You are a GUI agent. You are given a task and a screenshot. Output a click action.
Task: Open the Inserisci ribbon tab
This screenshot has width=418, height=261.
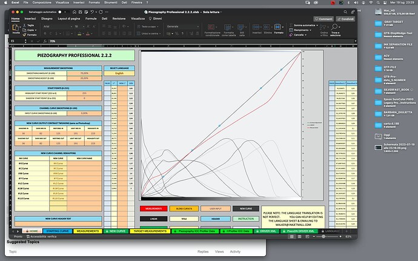30,19
